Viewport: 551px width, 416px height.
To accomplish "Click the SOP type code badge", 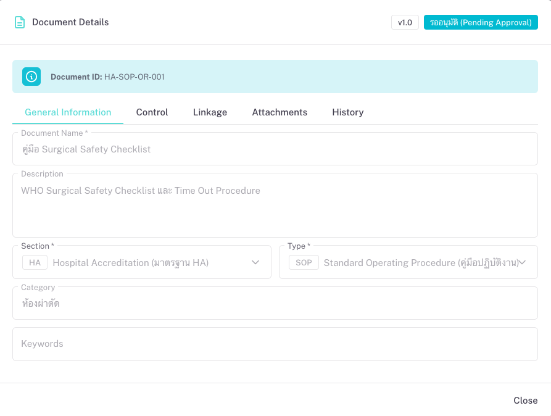I will [x=304, y=263].
